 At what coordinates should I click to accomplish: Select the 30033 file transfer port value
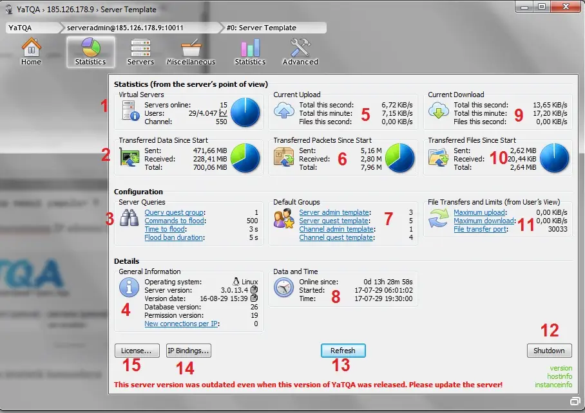[x=557, y=229]
